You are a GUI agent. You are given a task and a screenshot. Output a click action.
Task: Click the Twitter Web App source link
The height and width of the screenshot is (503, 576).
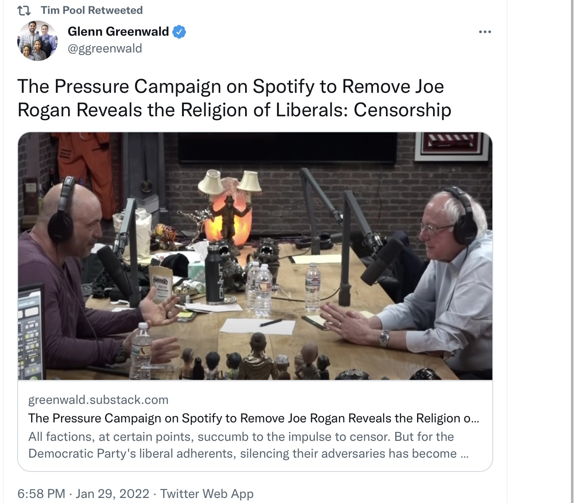(x=207, y=493)
